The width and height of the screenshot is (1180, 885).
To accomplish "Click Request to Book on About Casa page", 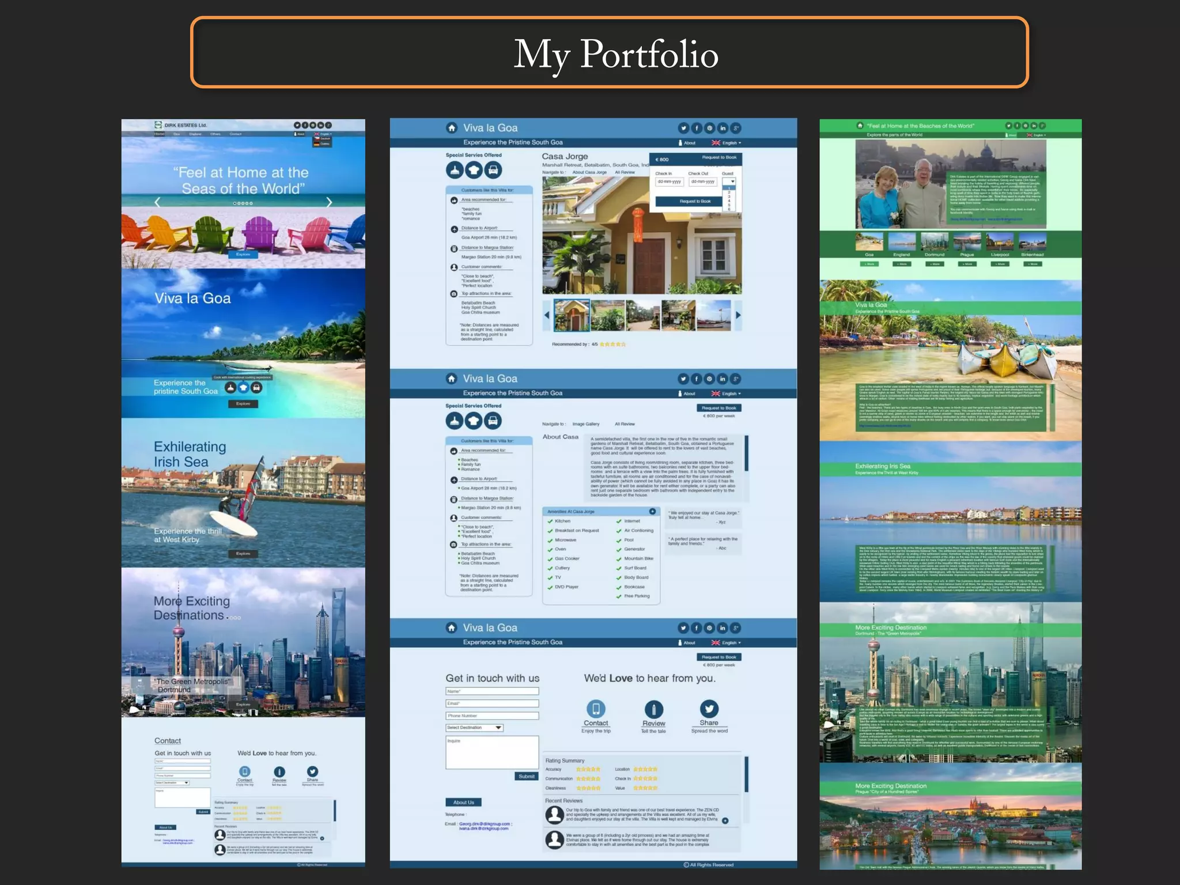I will point(719,408).
